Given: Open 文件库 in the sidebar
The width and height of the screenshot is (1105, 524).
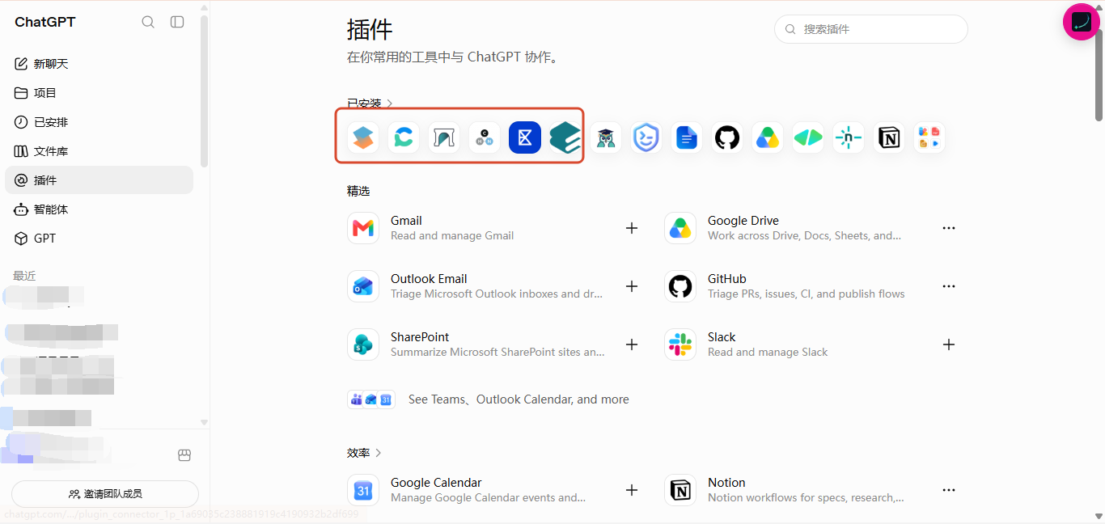Looking at the screenshot, I should tap(99, 151).
